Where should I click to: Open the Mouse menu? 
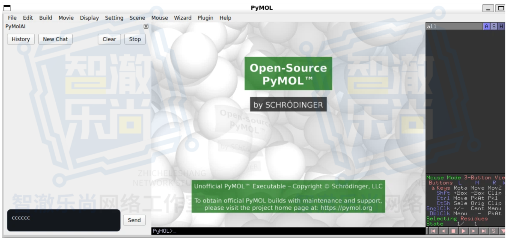(160, 18)
